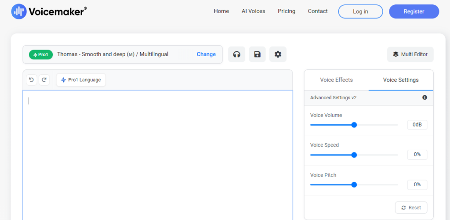Click the Advanced Settings info icon
The height and width of the screenshot is (220, 450).
425,97
